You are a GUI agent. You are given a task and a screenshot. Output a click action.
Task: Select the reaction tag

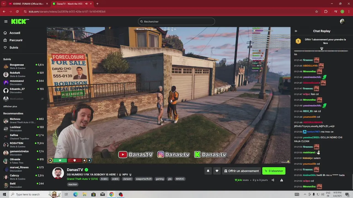click(73, 184)
